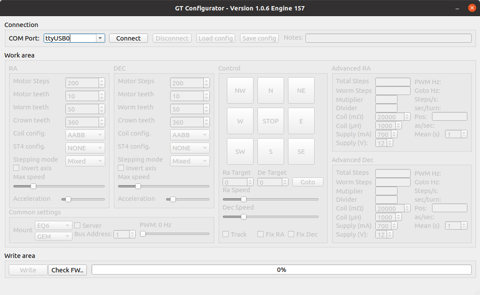Minimize the GT Configurator window
Image resolution: width=480 pixels, height=295 pixels.
click(458, 8)
